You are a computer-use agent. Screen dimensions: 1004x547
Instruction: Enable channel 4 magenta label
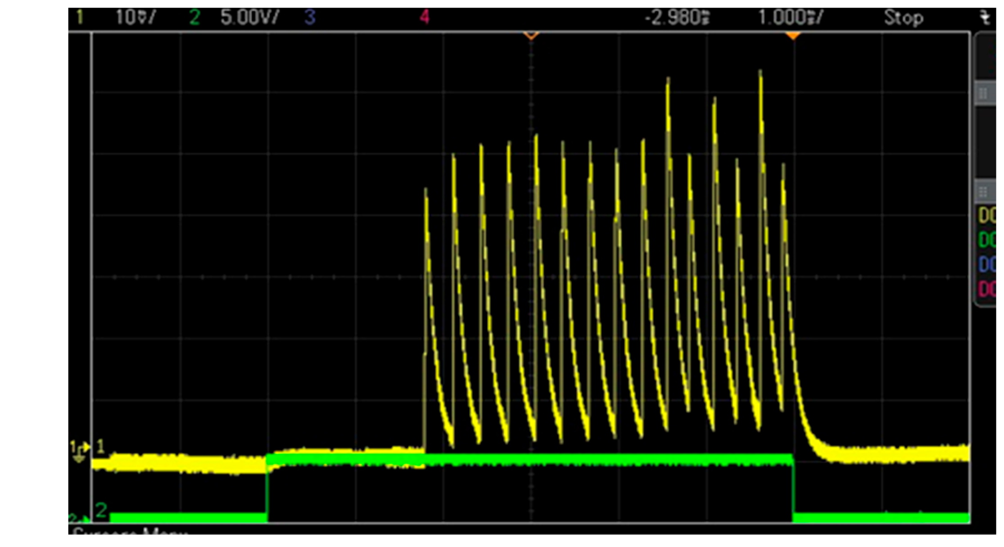click(424, 18)
